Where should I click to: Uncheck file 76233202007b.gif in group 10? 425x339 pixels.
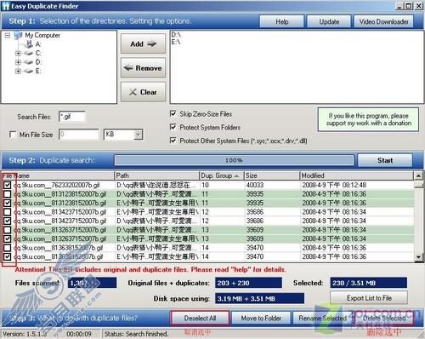click(x=8, y=185)
